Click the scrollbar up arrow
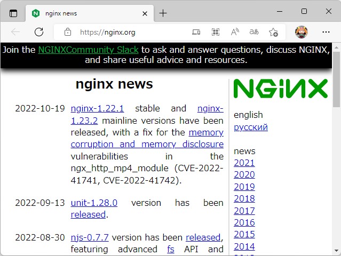The image size is (341, 256). click(336, 47)
